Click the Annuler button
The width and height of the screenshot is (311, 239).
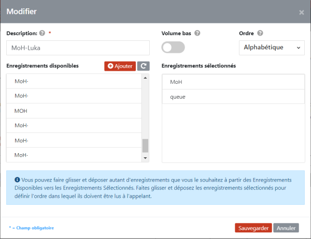pyautogui.click(x=286, y=228)
